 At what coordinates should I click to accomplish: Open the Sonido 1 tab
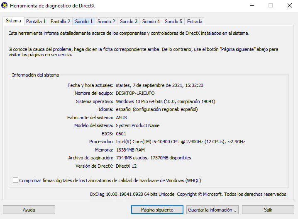click(x=83, y=22)
